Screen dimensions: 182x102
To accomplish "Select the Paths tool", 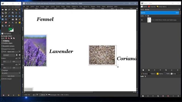I will point(6,13).
